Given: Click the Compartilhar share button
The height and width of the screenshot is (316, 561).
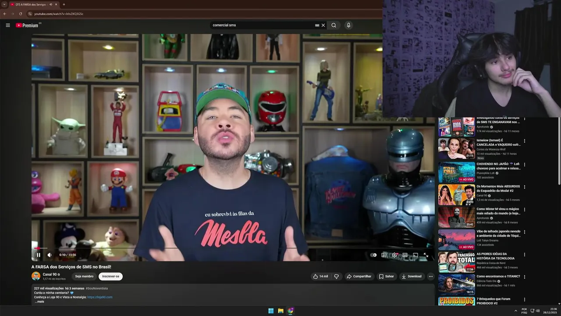Looking at the screenshot, I should [359, 276].
